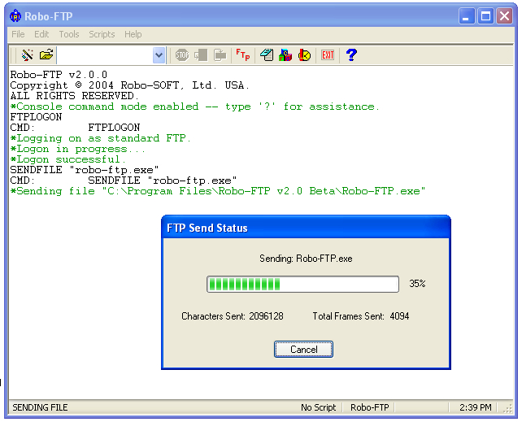Screen dimensions: 522x422
Task: Click the red FTP toolbar icon
Action: [242, 55]
